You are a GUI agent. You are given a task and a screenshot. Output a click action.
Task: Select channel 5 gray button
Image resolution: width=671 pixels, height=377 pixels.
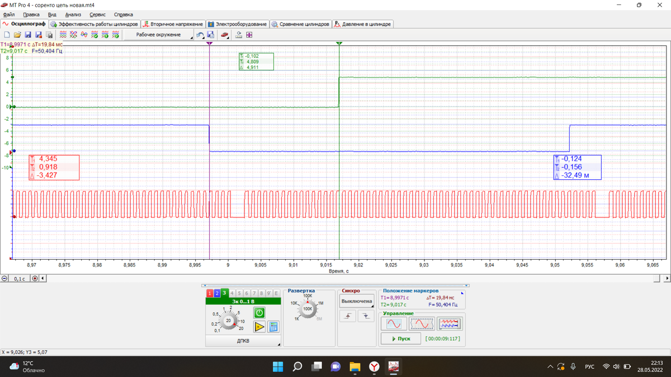pos(239,293)
